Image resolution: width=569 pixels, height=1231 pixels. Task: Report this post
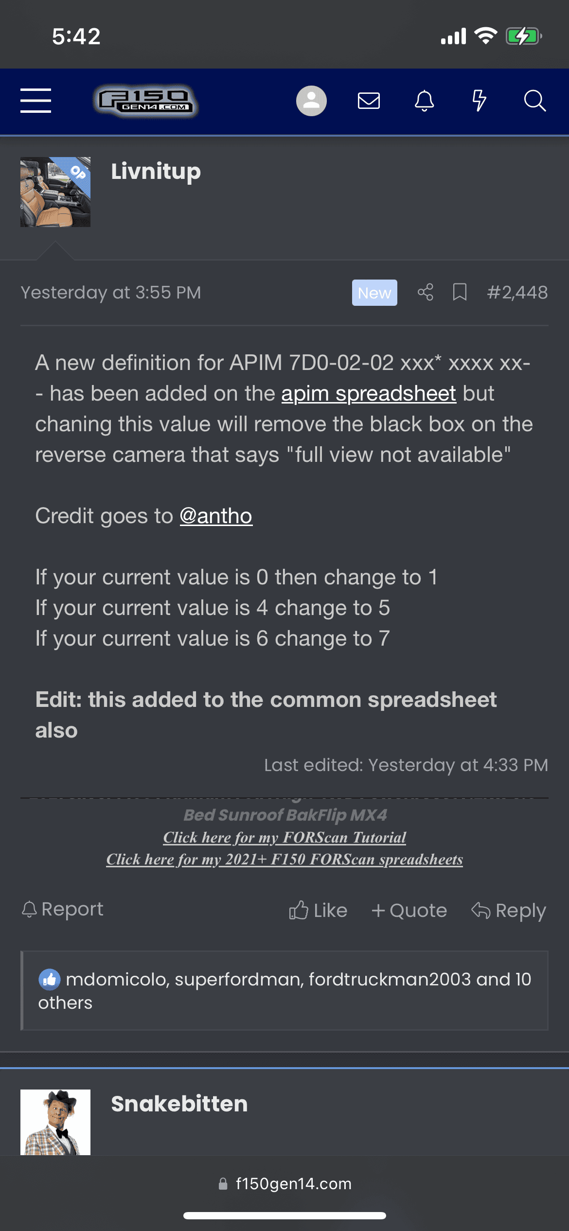(63, 909)
